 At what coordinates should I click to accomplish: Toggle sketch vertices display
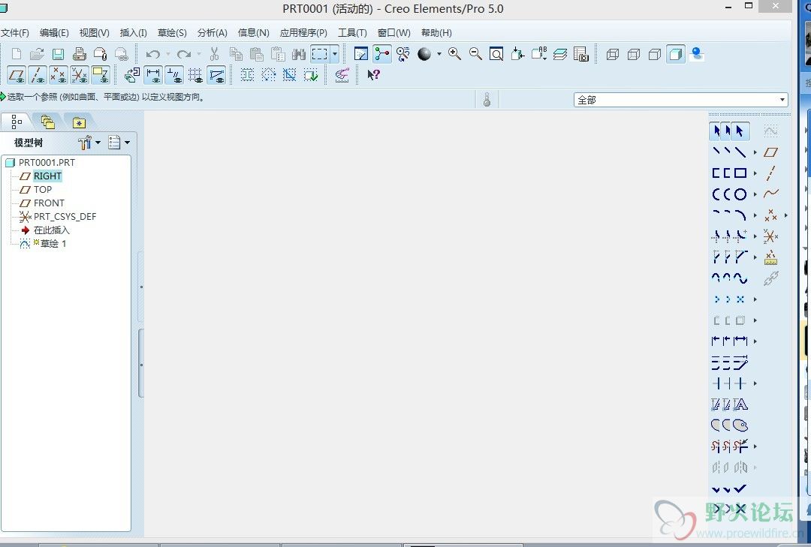click(216, 75)
